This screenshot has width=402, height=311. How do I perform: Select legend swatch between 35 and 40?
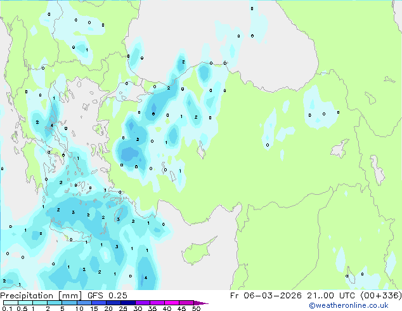click(157, 303)
